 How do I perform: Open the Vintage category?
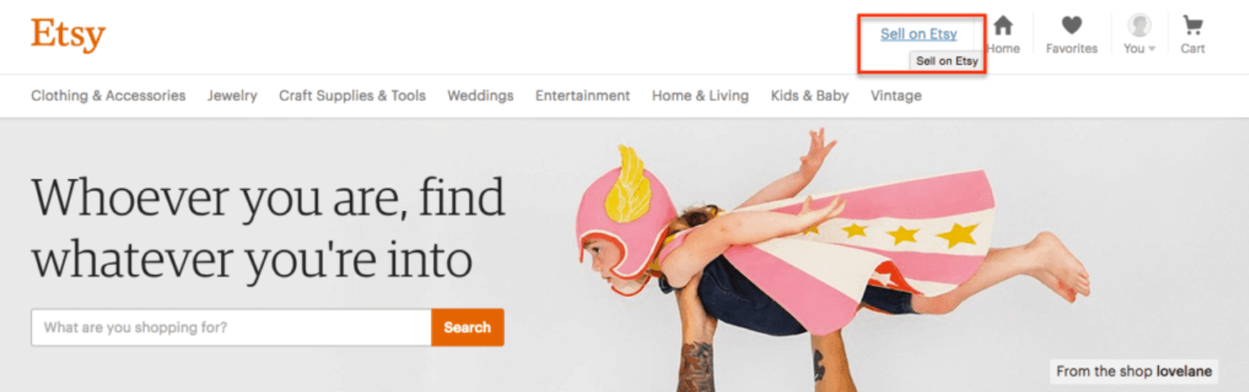tap(895, 96)
